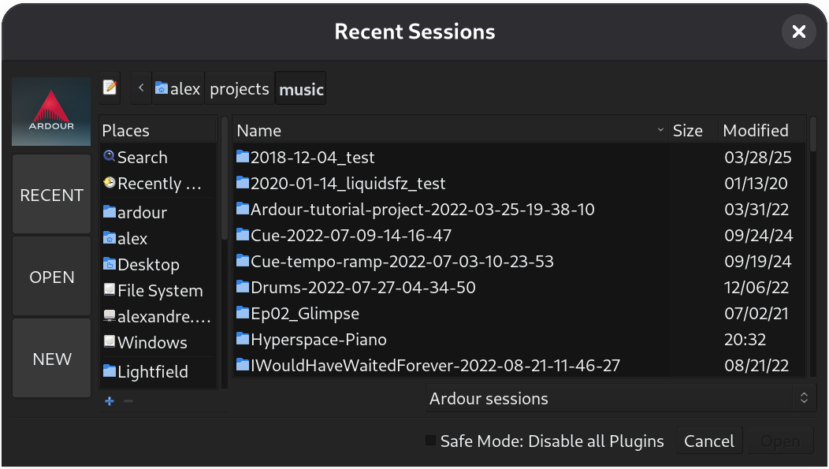
Task: Switch to the NEW tab
Action: coord(52,359)
